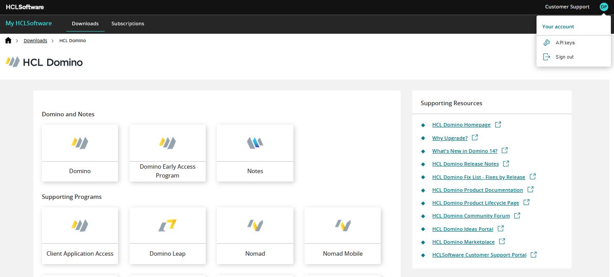This screenshot has width=614, height=277.
Task: Click the Supporting Resources heading
Action: pos(451,103)
